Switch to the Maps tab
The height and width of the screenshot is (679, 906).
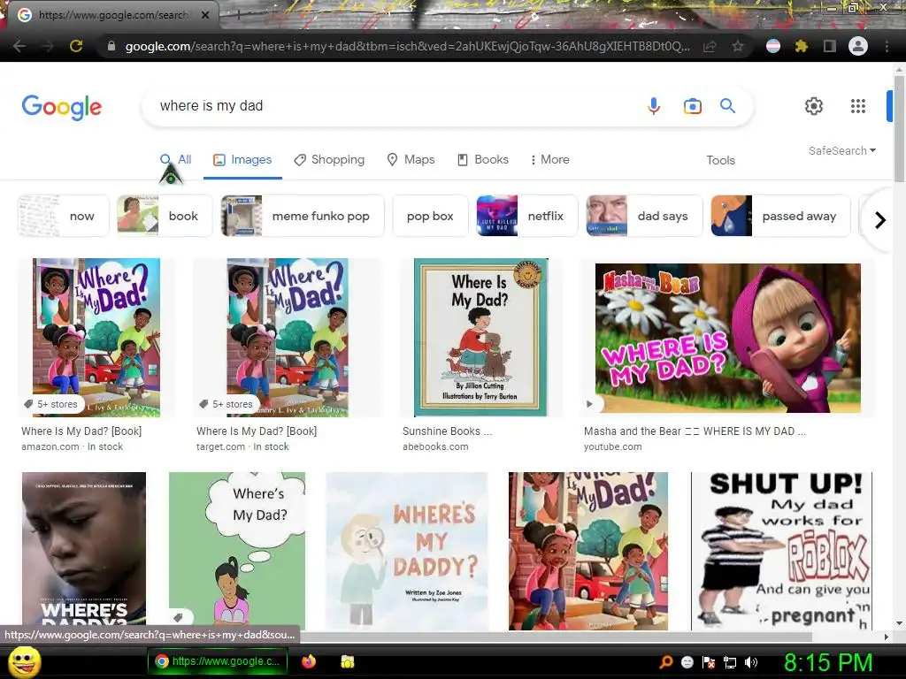(411, 160)
